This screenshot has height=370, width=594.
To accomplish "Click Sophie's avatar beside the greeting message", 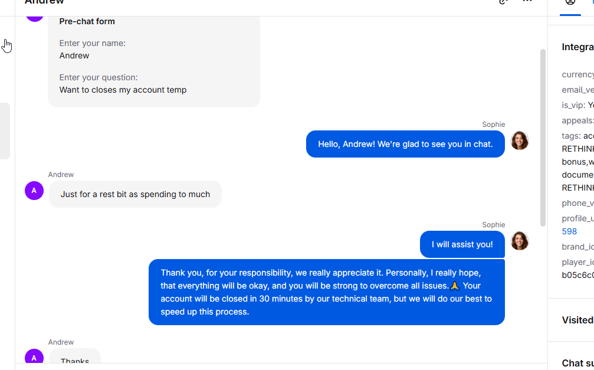I will (519, 140).
